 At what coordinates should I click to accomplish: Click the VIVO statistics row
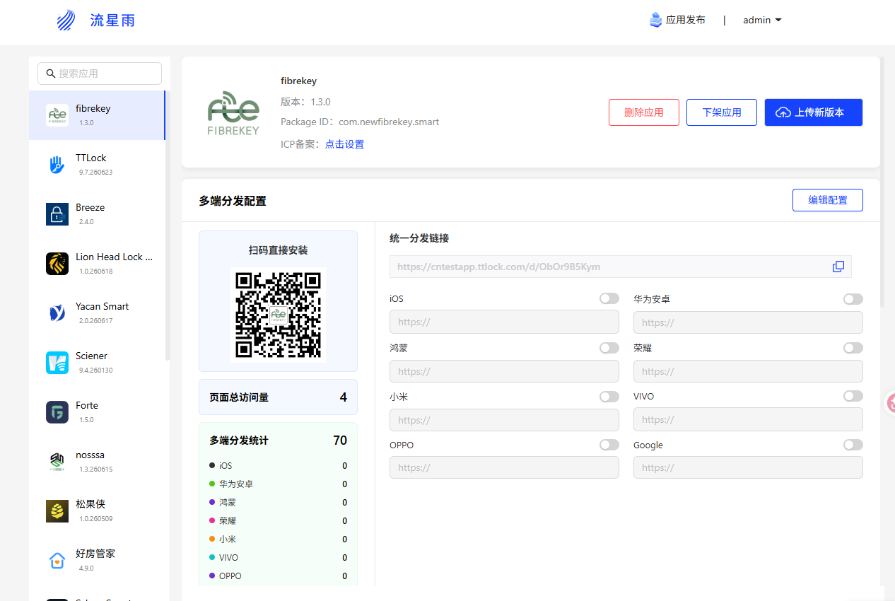point(278,557)
